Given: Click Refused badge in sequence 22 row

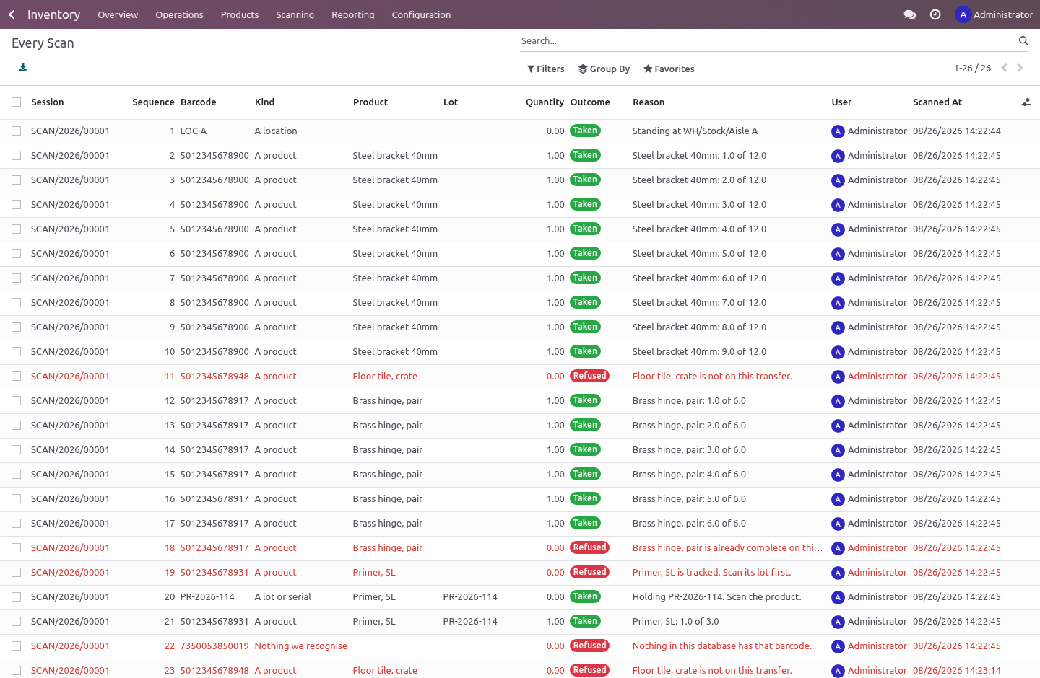Looking at the screenshot, I should pyautogui.click(x=589, y=646).
